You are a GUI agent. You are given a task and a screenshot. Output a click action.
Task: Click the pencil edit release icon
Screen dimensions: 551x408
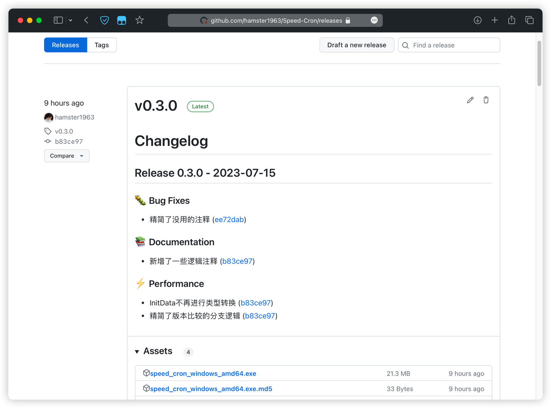(470, 100)
